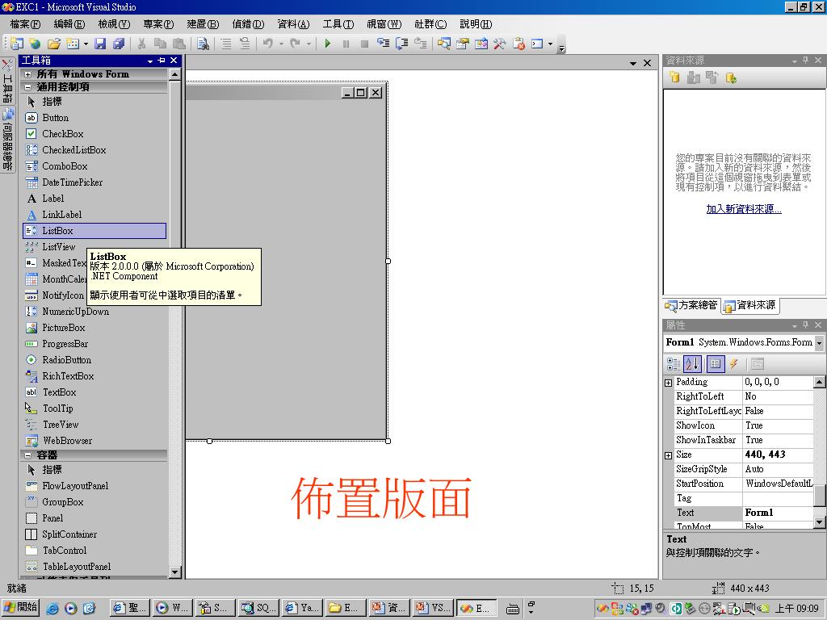Click the Undo arrow icon
827x620 pixels.
268,44
